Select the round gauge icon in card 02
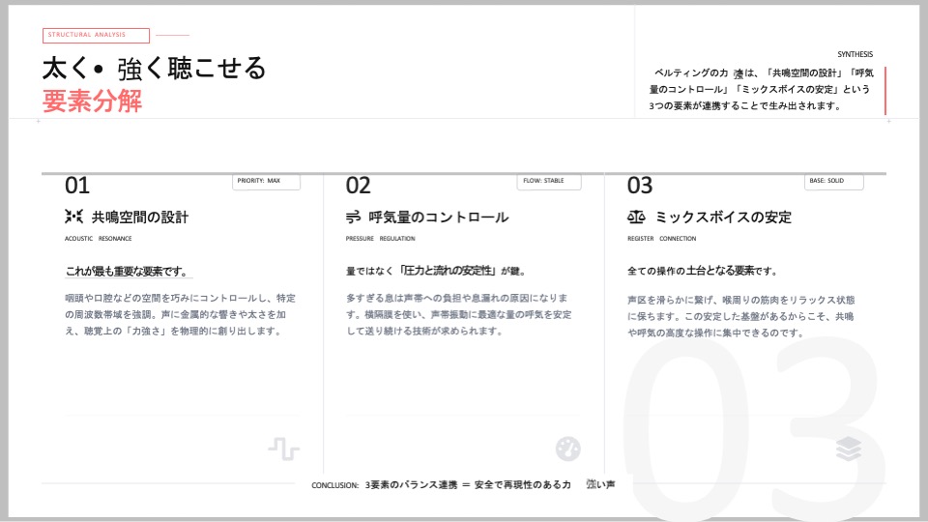Viewport: 928px width, 522px height. point(568,449)
